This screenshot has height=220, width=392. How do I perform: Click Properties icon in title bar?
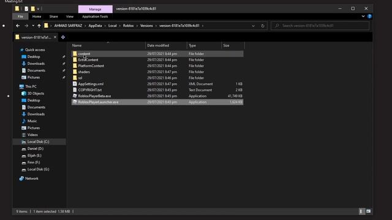(26, 9)
